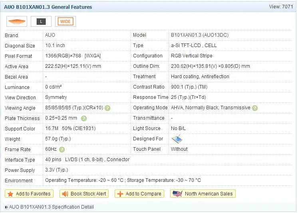This screenshot has height=213, width=298.
Task: Click the 40 pins LVDS interface value
Action: pos(87,160)
